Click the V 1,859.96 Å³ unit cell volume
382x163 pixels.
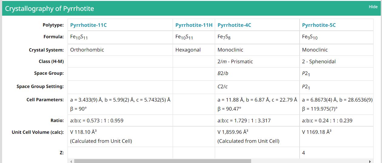233,132
